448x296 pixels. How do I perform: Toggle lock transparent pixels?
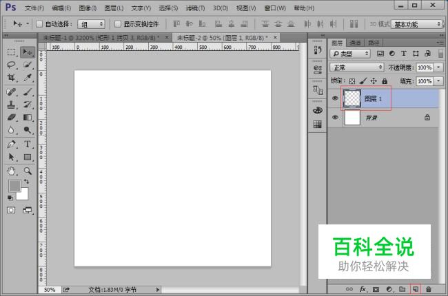click(352, 81)
